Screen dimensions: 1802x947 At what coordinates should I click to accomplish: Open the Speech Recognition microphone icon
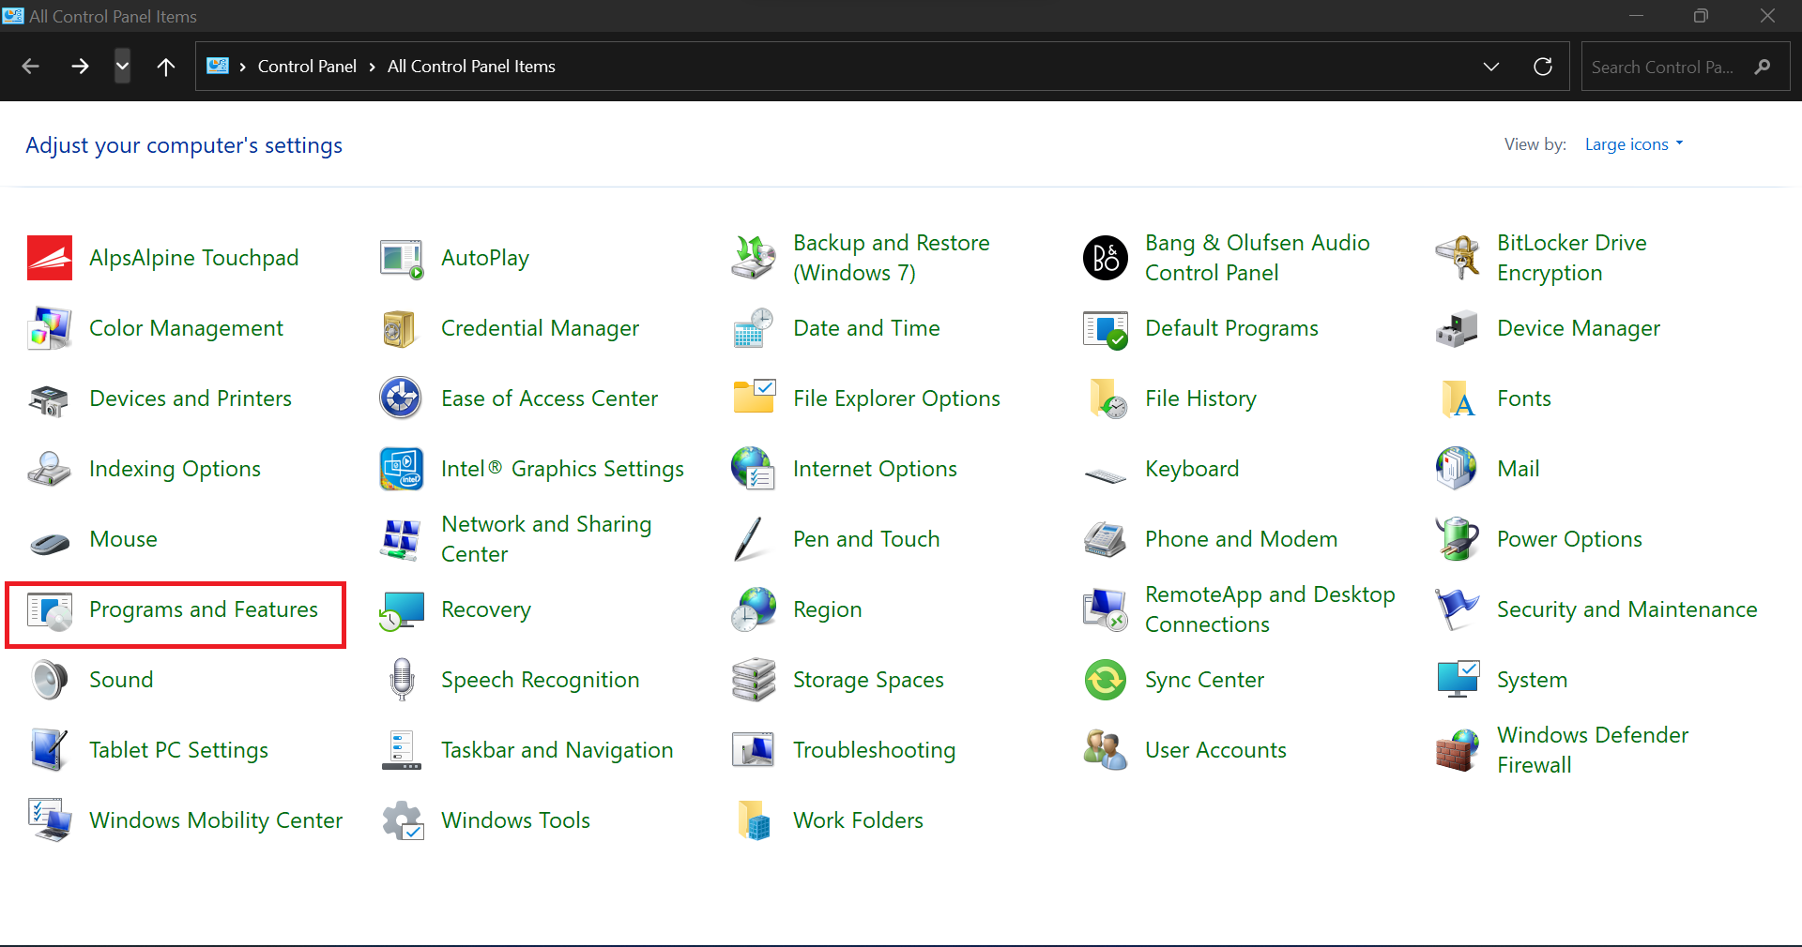402,680
